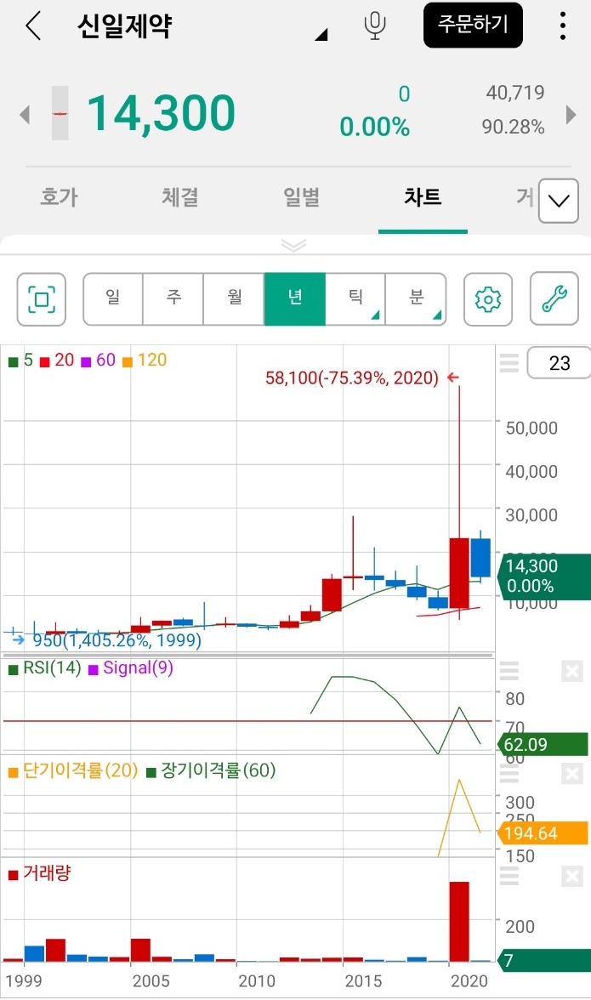Tap the mini candlestick thumbnail by price
Viewport: 591px width, 1000px height.
click(x=60, y=114)
